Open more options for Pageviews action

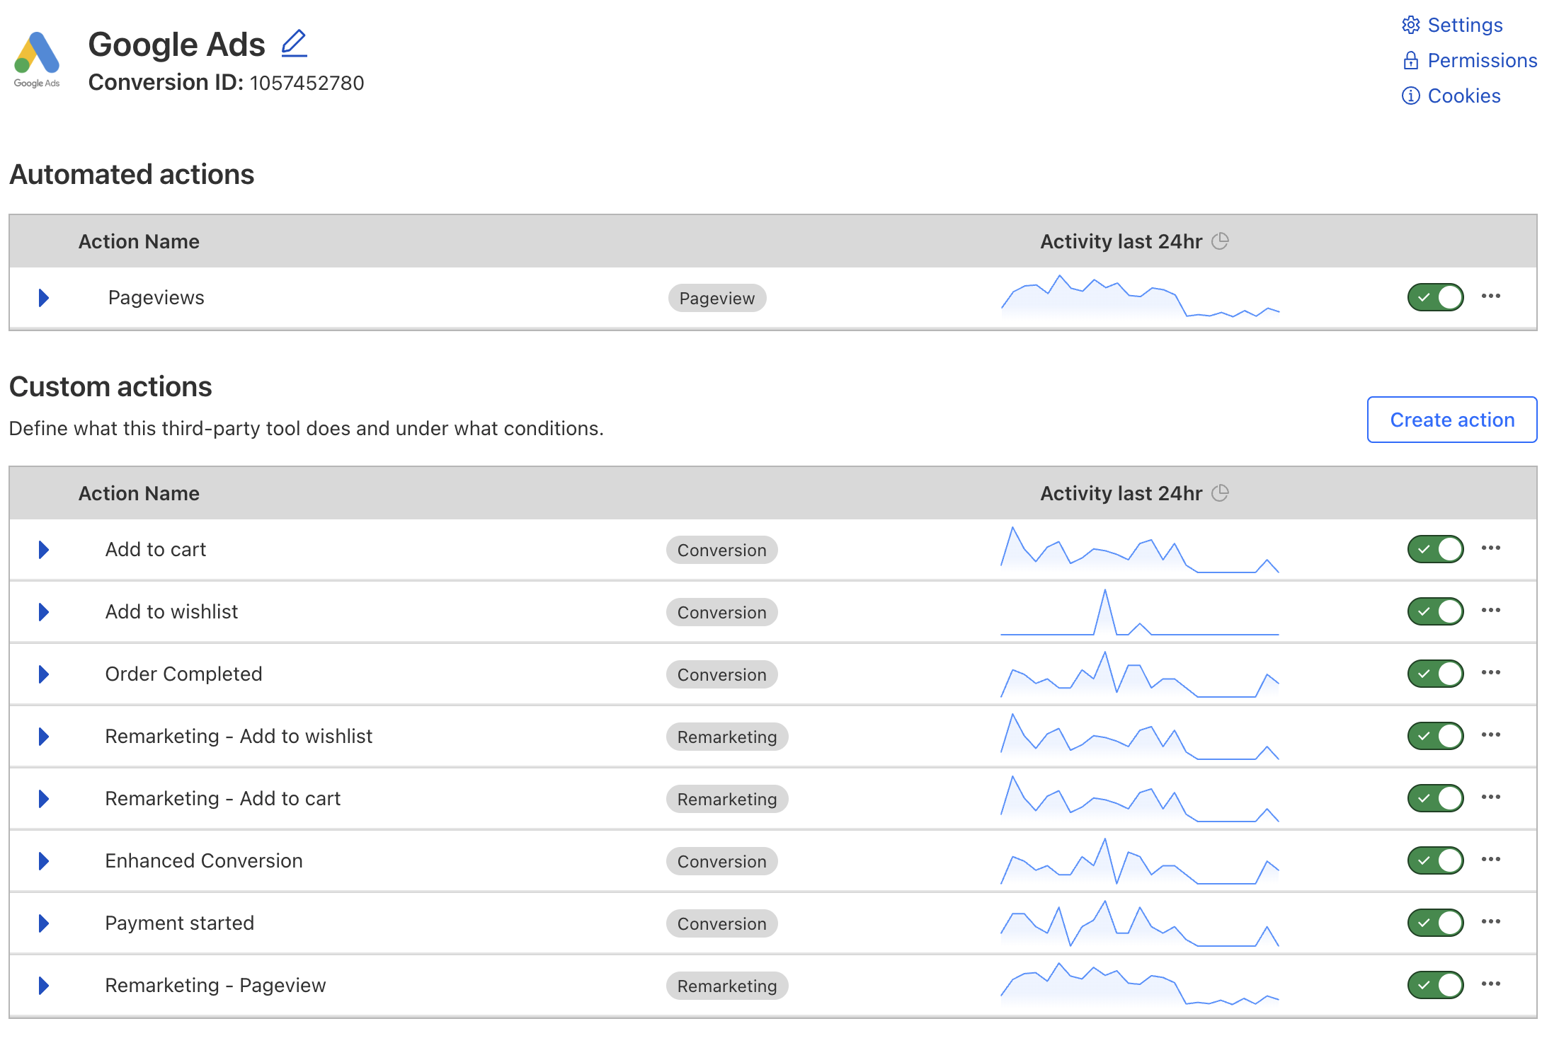click(1490, 296)
